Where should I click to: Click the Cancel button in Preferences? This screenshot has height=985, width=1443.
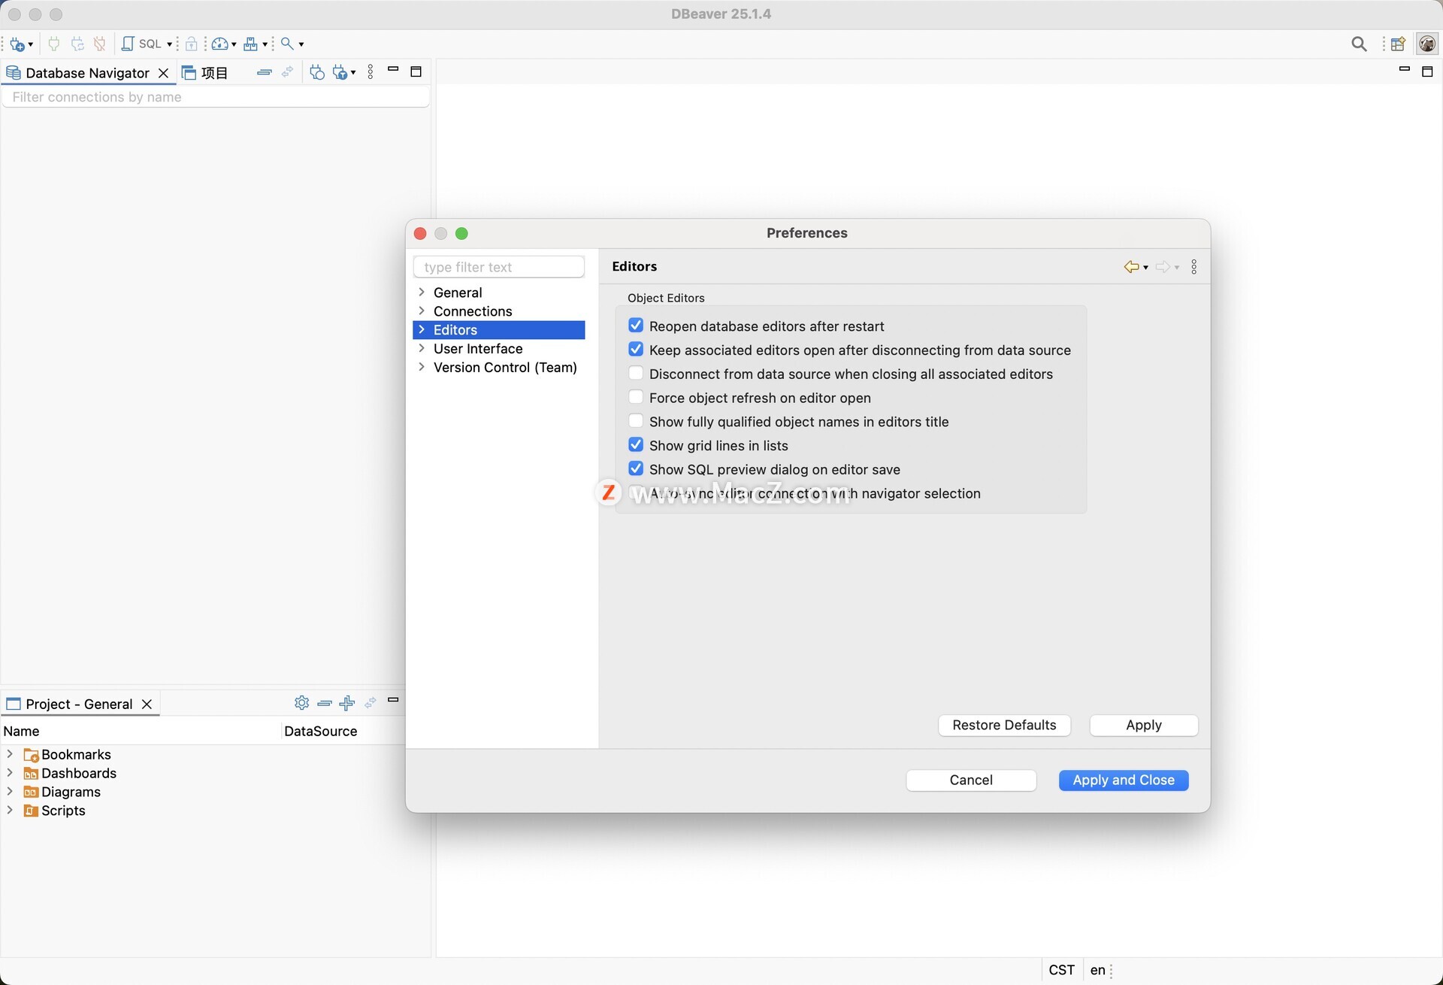pos(971,780)
